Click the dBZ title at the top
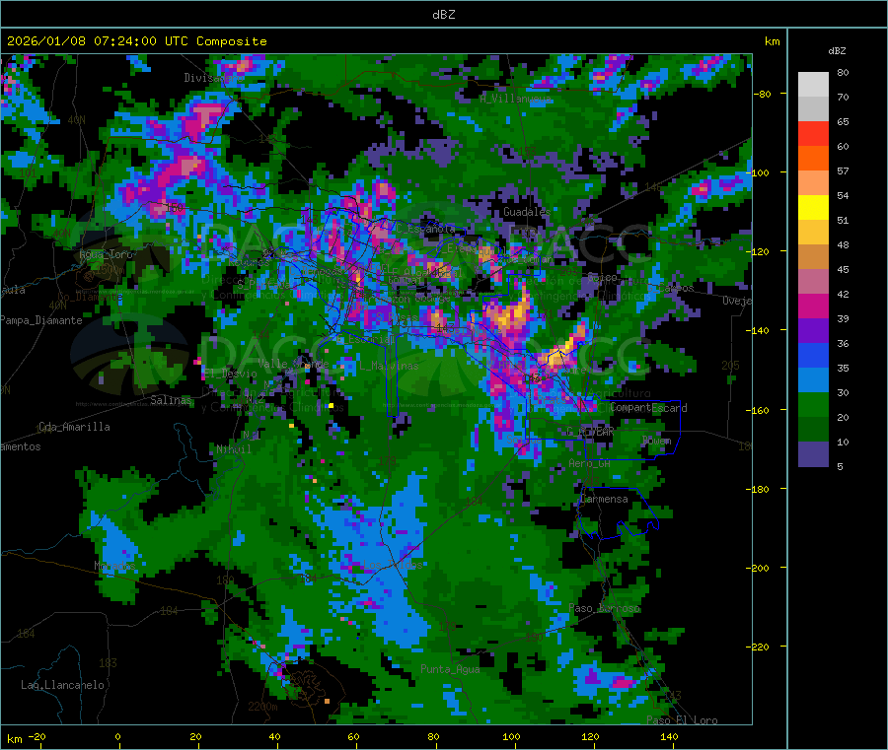The image size is (888, 750). point(443,14)
